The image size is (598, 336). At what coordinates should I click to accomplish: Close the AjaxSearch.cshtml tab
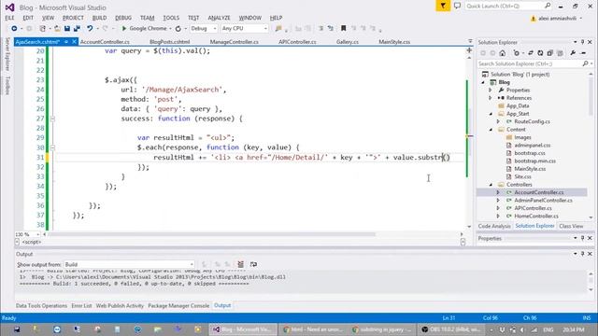point(74,41)
